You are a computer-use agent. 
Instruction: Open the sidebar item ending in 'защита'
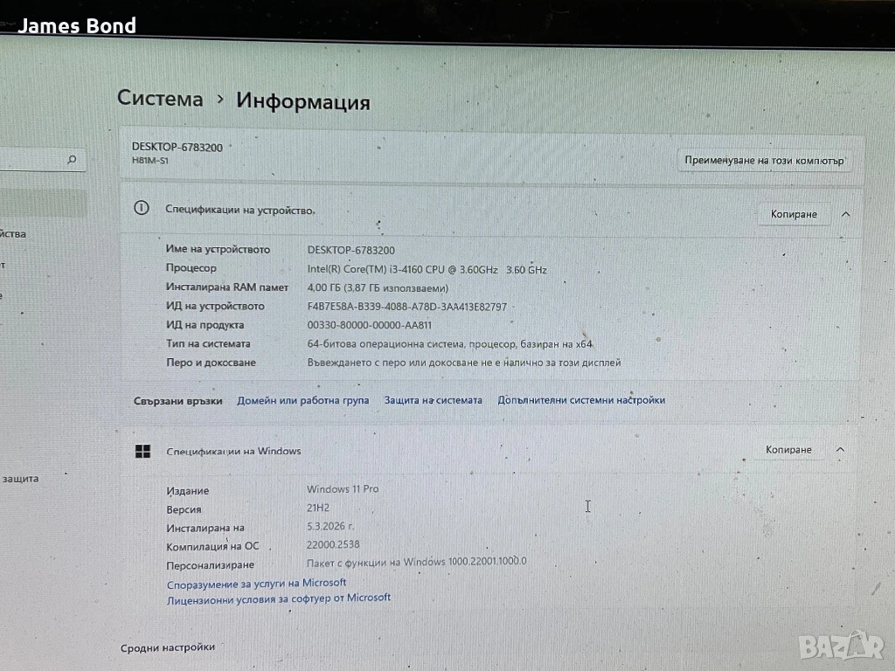[x=20, y=479]
